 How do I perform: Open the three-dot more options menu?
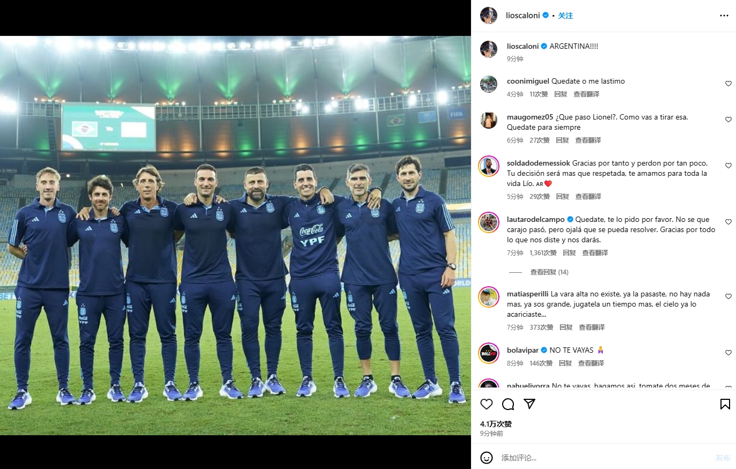[724, 16]
